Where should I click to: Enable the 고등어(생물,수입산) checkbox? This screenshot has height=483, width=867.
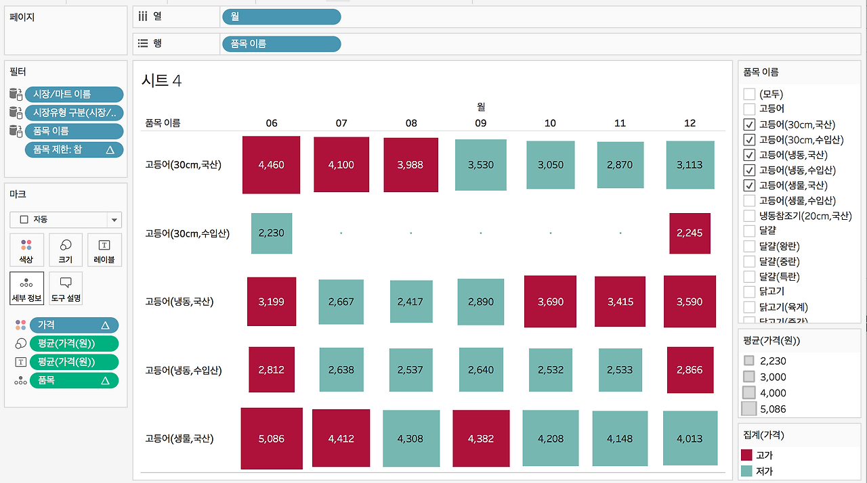point(748,200)
